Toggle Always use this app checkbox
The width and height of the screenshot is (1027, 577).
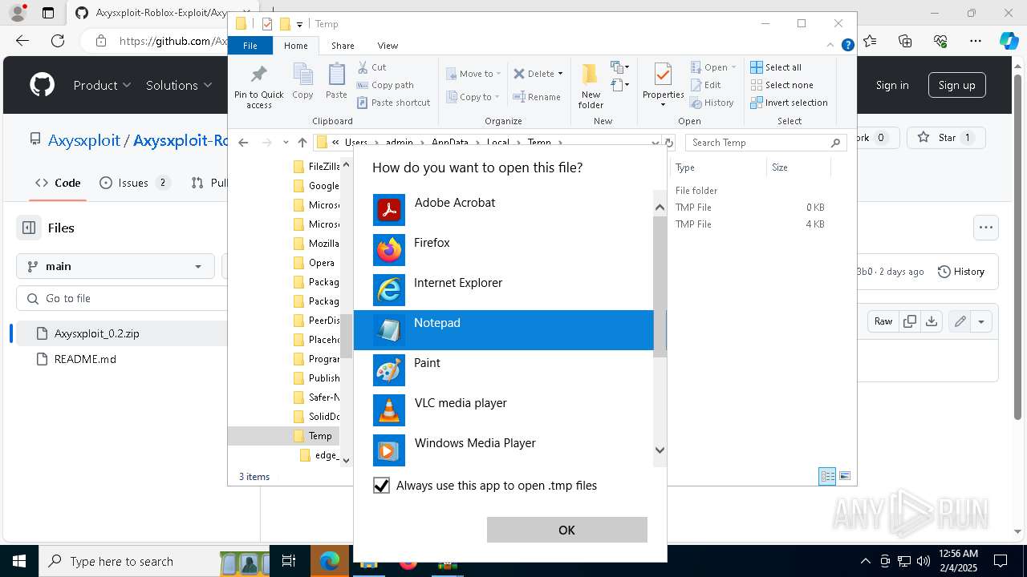tap(382, 486)
